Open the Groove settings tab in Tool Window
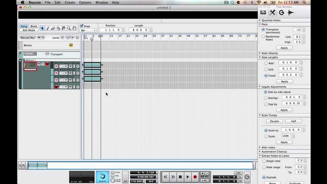Image resolution: width=327 pixels, height=184 pixels. point(282,13)
